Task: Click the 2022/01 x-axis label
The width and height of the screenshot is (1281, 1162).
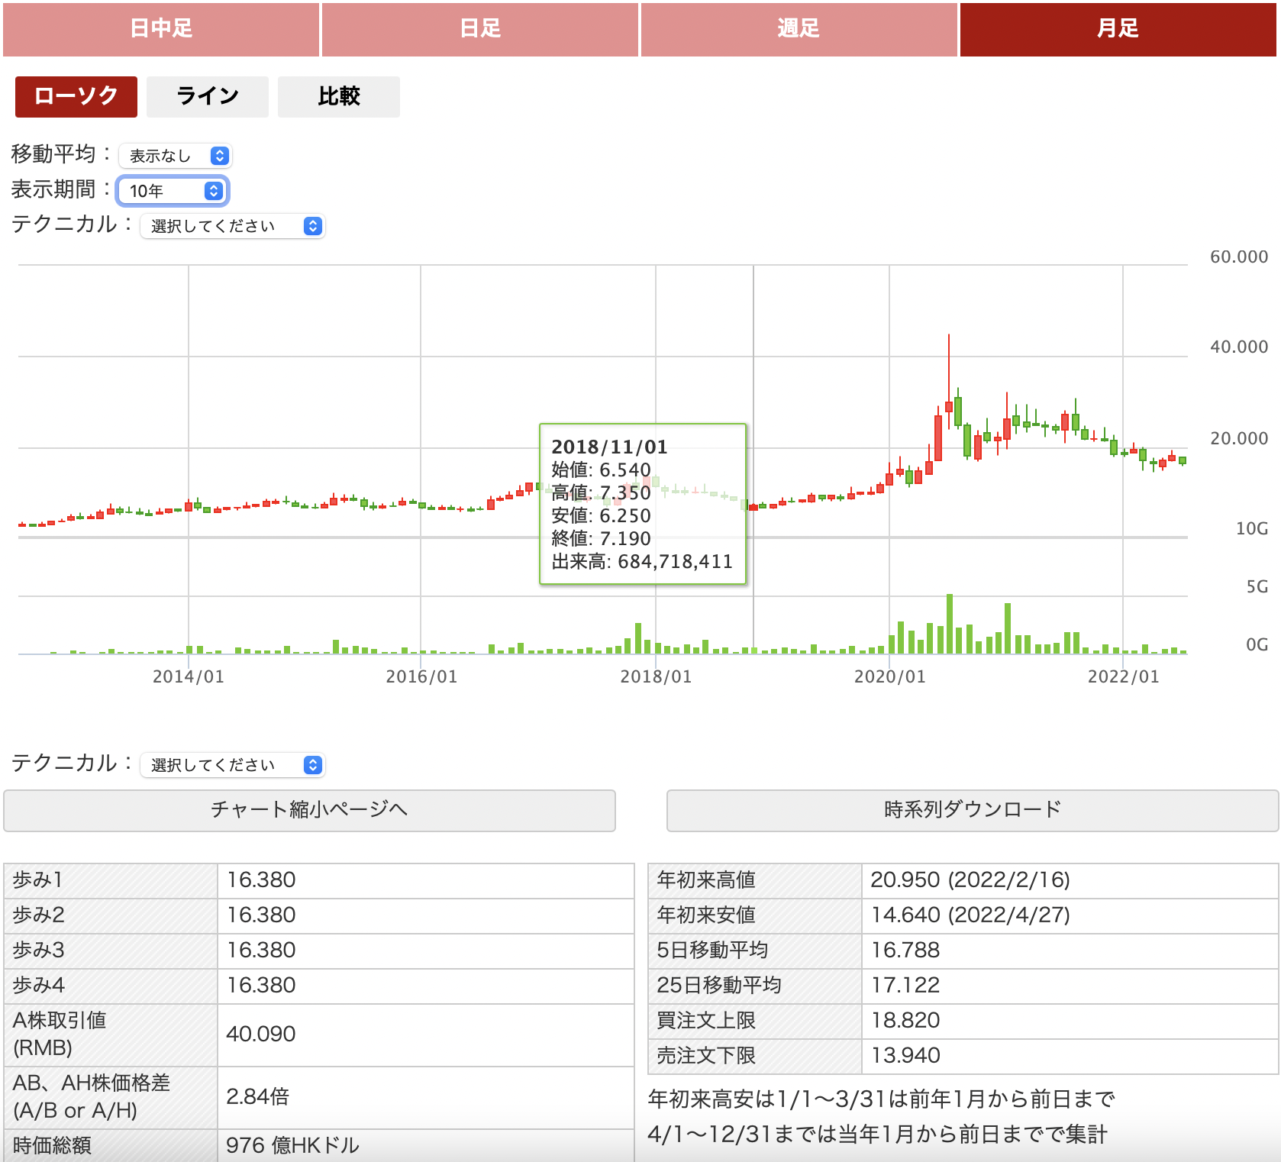Action: pyautogui.click(x=1123, y=676)
